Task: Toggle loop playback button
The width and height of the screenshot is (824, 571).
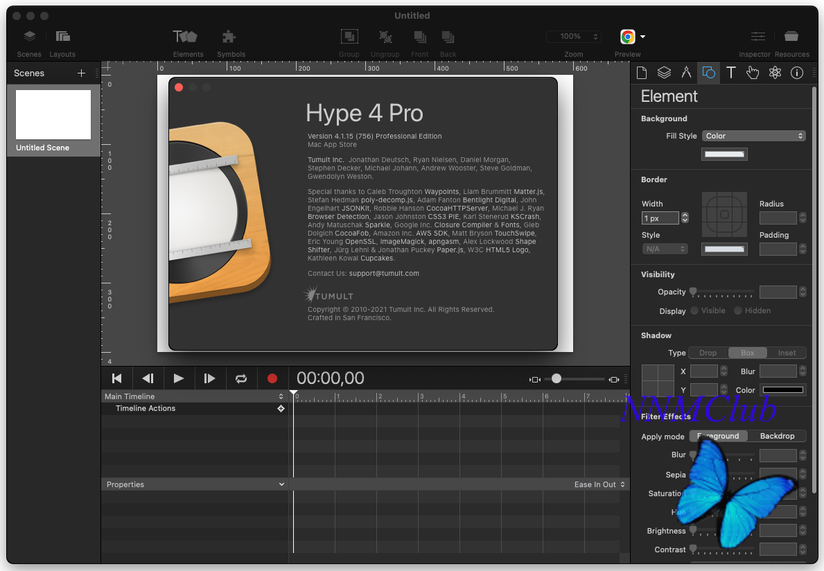Action: (x=240, y=378)
